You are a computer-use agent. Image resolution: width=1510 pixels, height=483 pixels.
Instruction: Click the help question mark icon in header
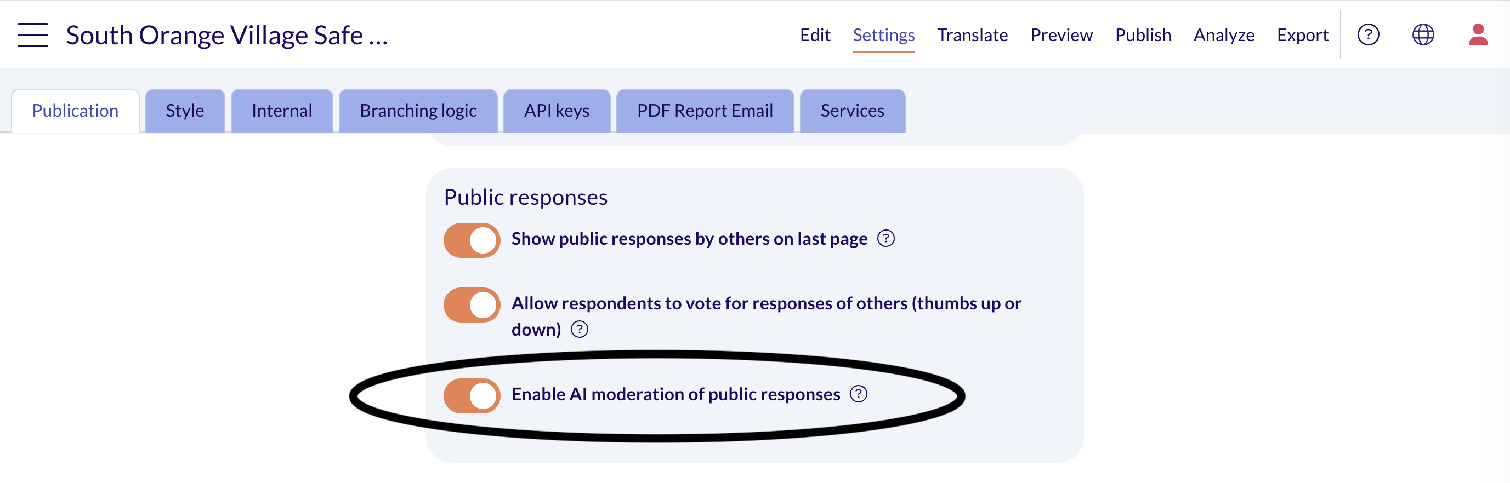pos(1368,35)
